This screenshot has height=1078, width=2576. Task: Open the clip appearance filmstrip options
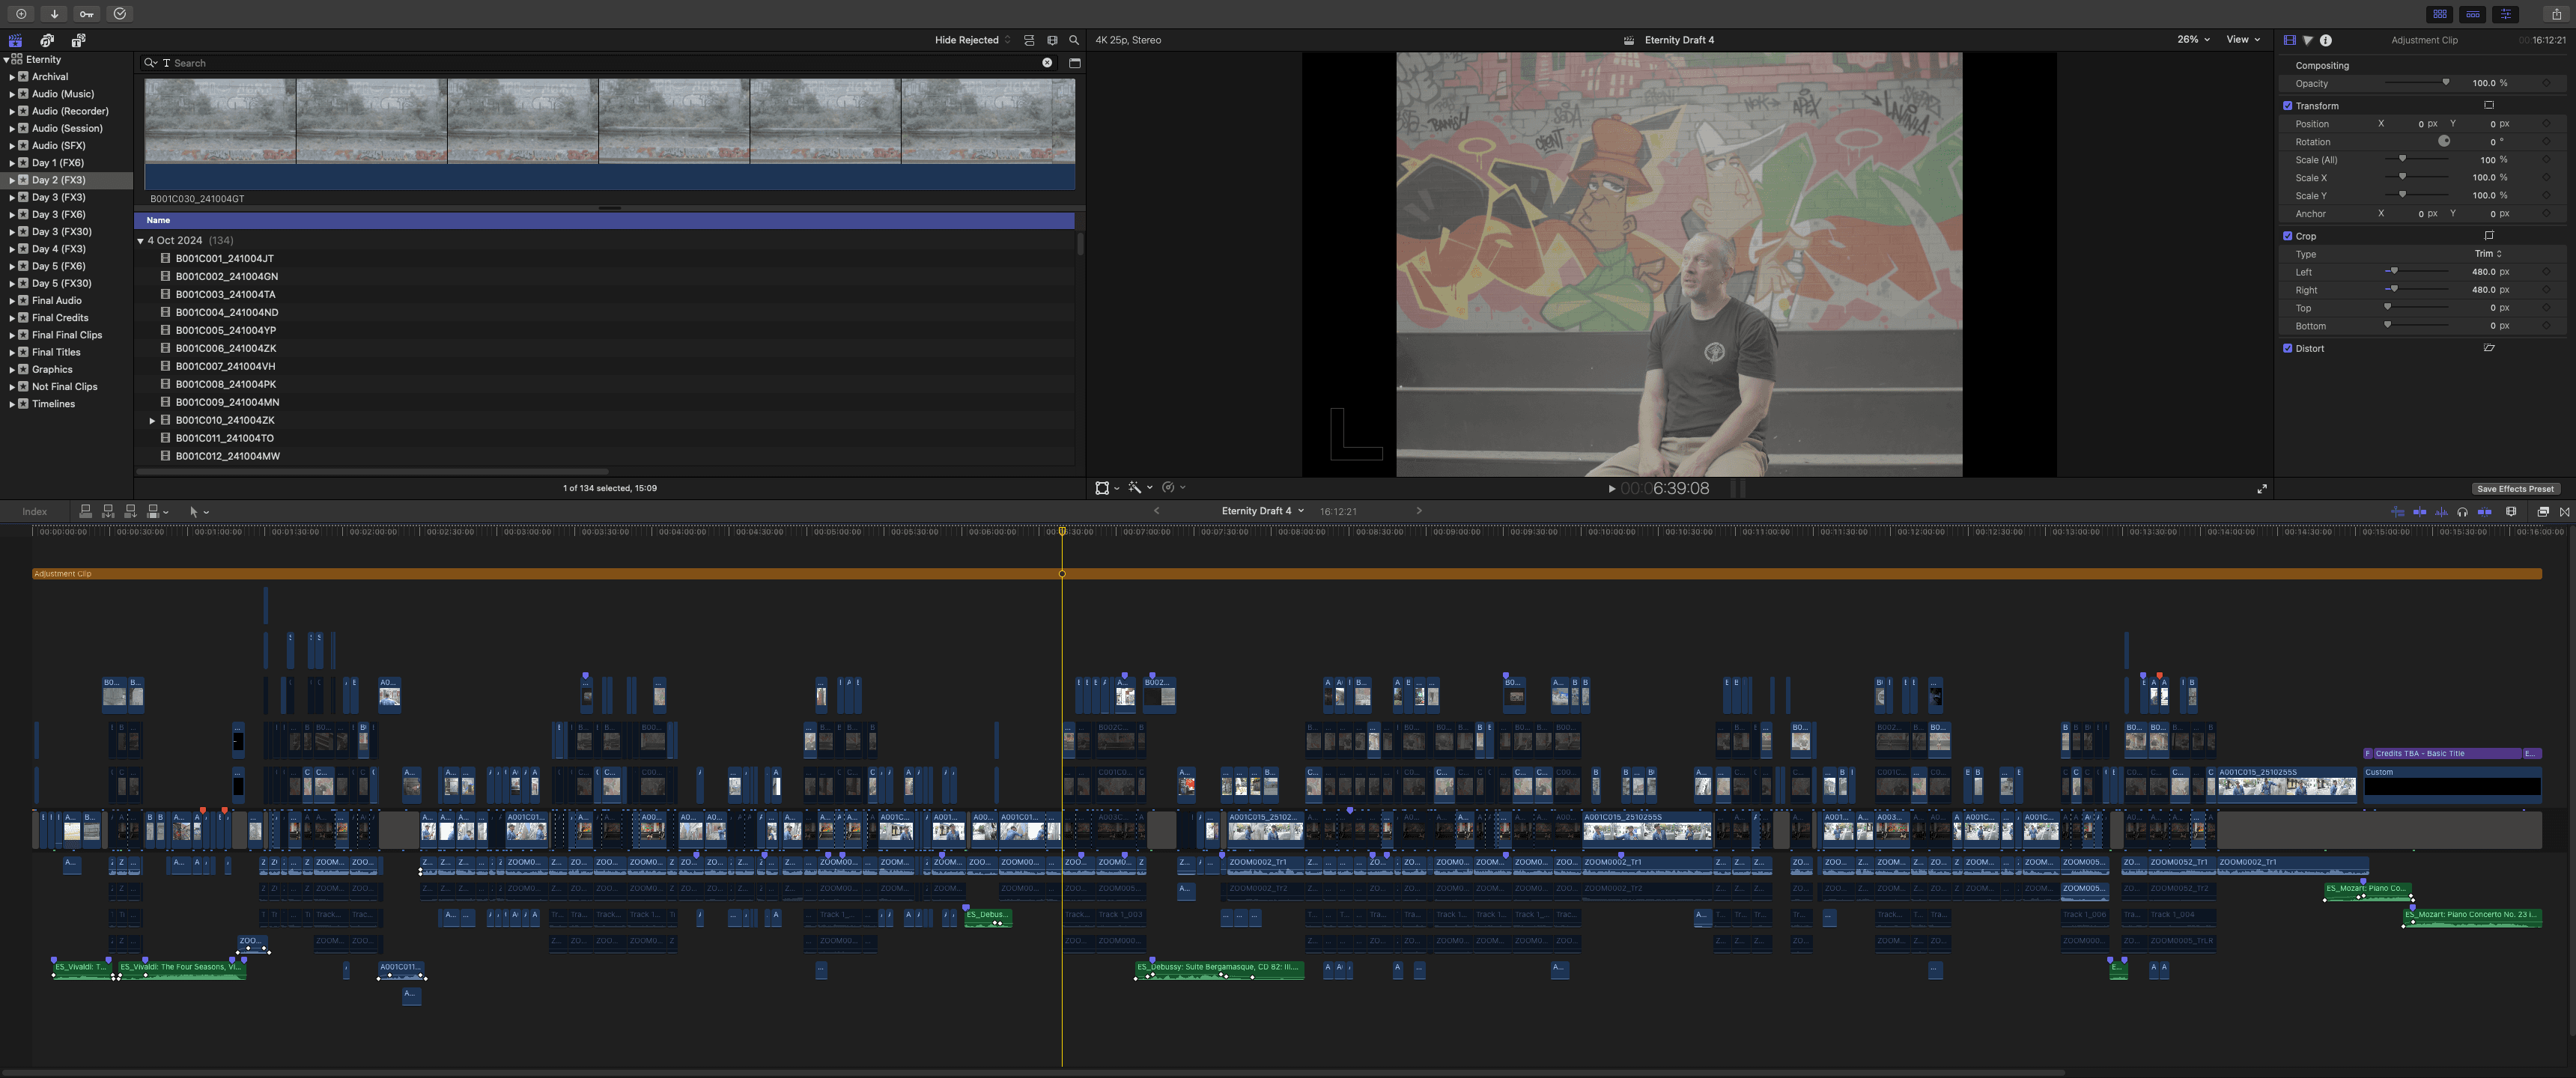pyautogui.click(x=2511, y=512)
